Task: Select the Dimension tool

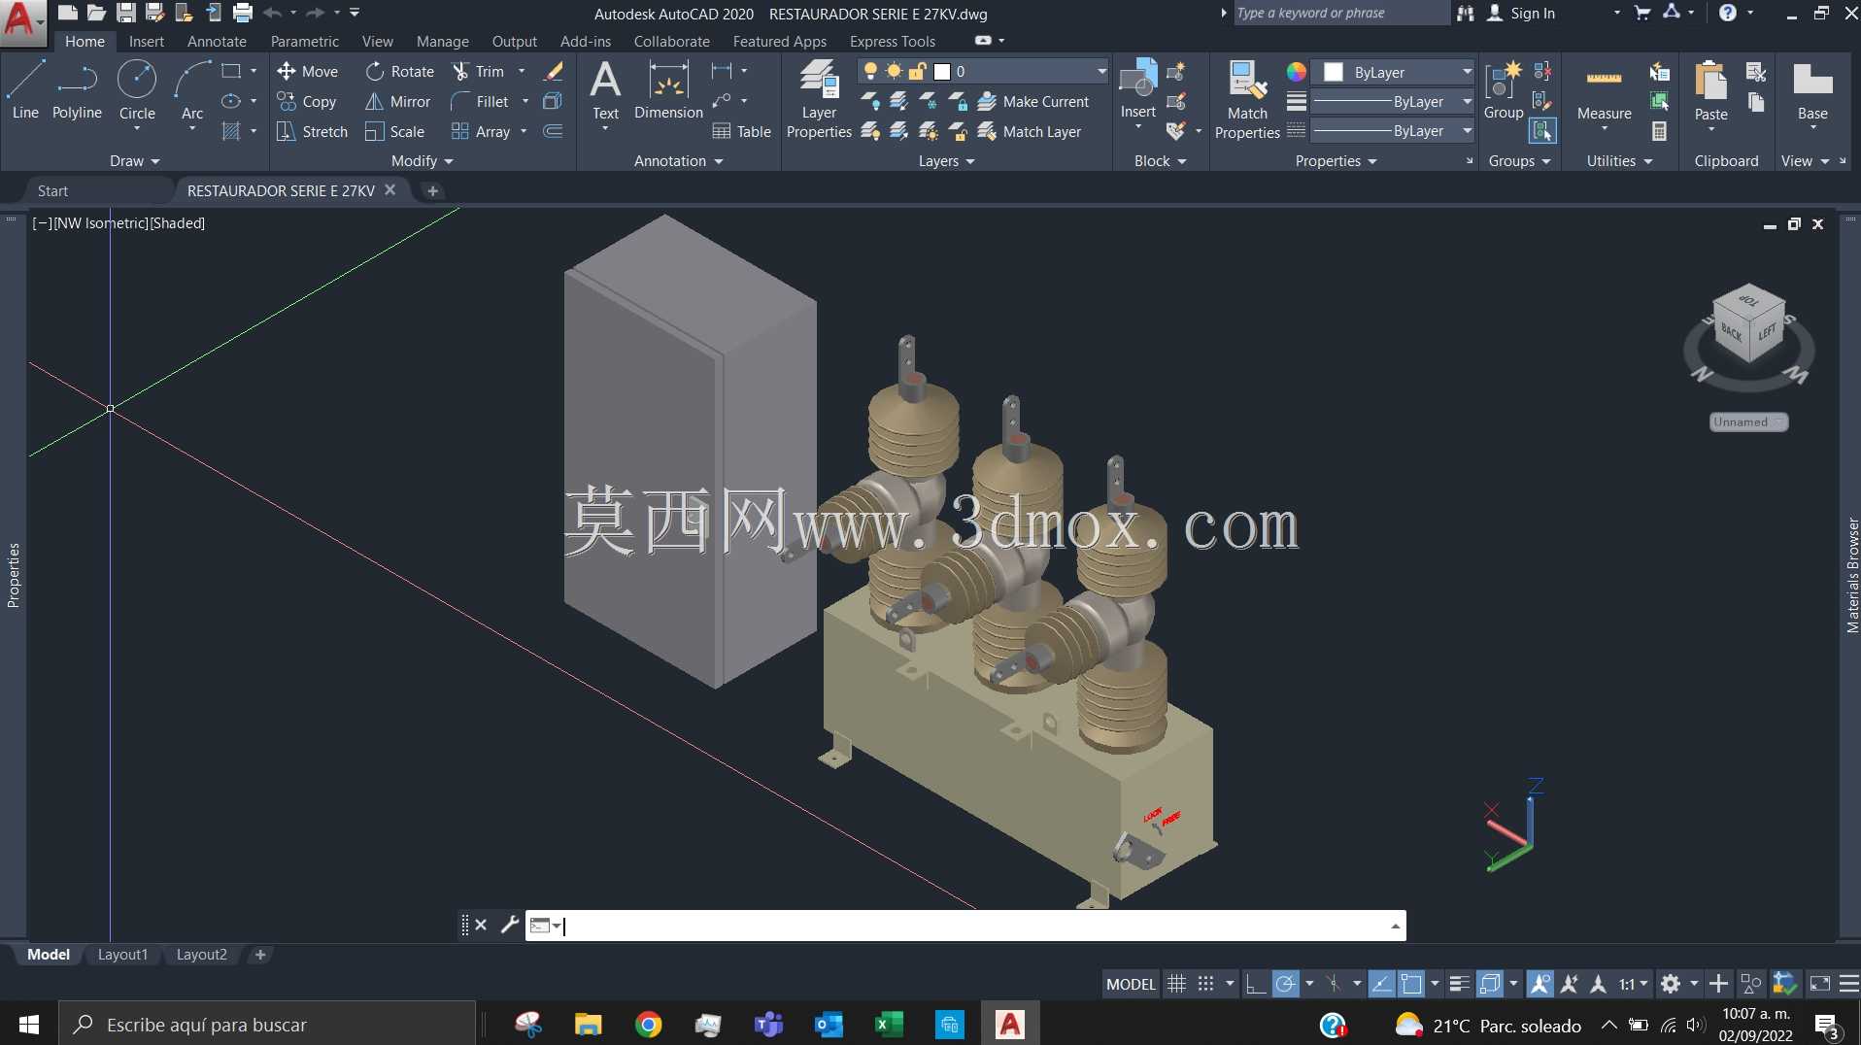Action: tap(668, 90)
